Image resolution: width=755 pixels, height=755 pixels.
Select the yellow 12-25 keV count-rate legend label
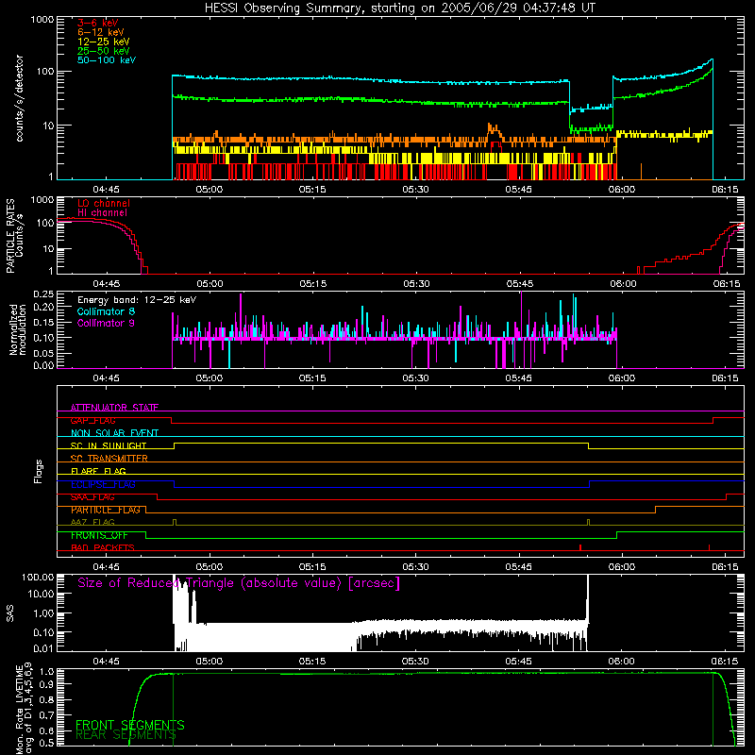coord(104,42)
